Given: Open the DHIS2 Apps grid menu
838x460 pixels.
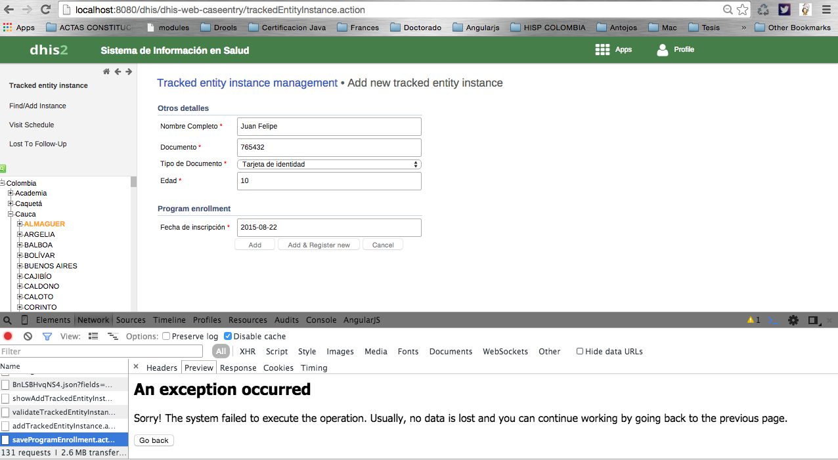Looking at the screenshot, I should (x=602, y=50).
